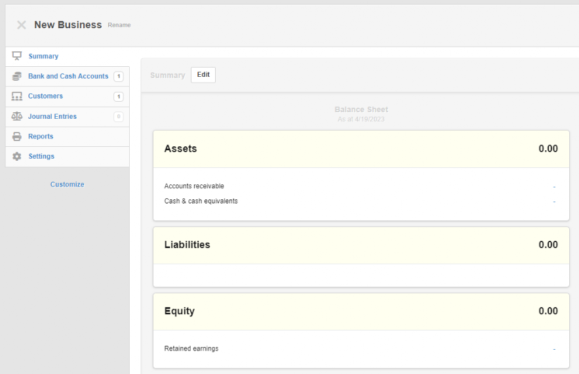Click the Equity total 0.00
The width and height of the screenshot is (579, 374).
pos(548,311)
